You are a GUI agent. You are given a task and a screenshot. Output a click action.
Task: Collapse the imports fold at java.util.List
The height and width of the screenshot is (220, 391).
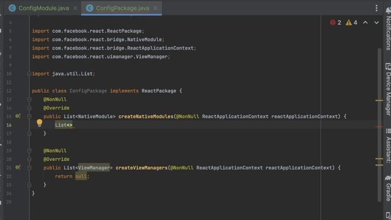[x=29, y=74]
